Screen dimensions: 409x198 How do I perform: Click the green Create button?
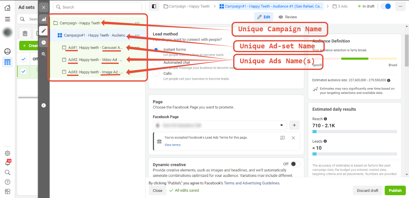pyautogui.click(x=29, y=46)
